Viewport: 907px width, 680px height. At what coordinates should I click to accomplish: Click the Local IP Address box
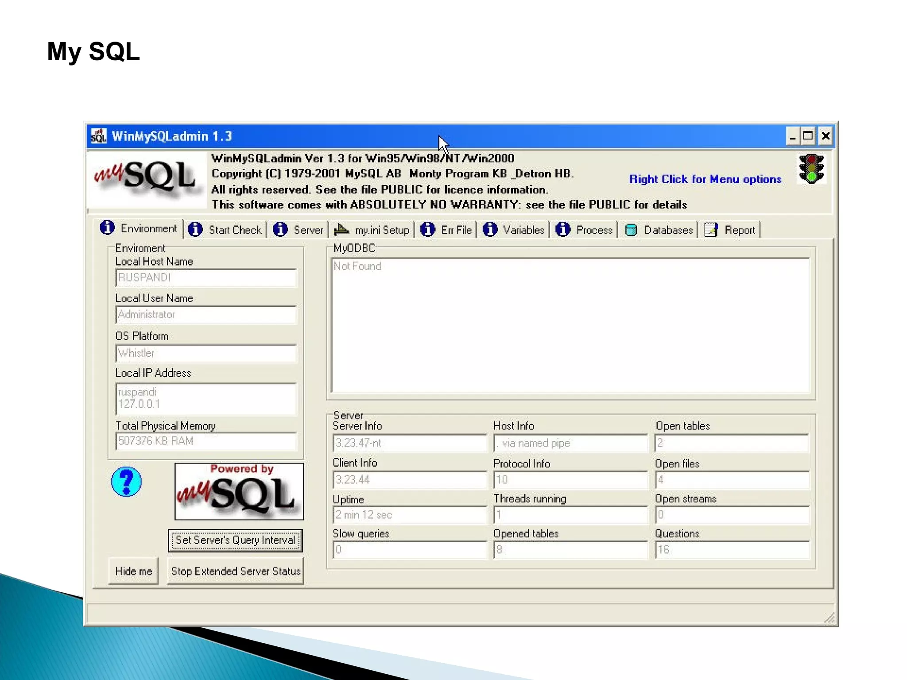tap(206, 399)
